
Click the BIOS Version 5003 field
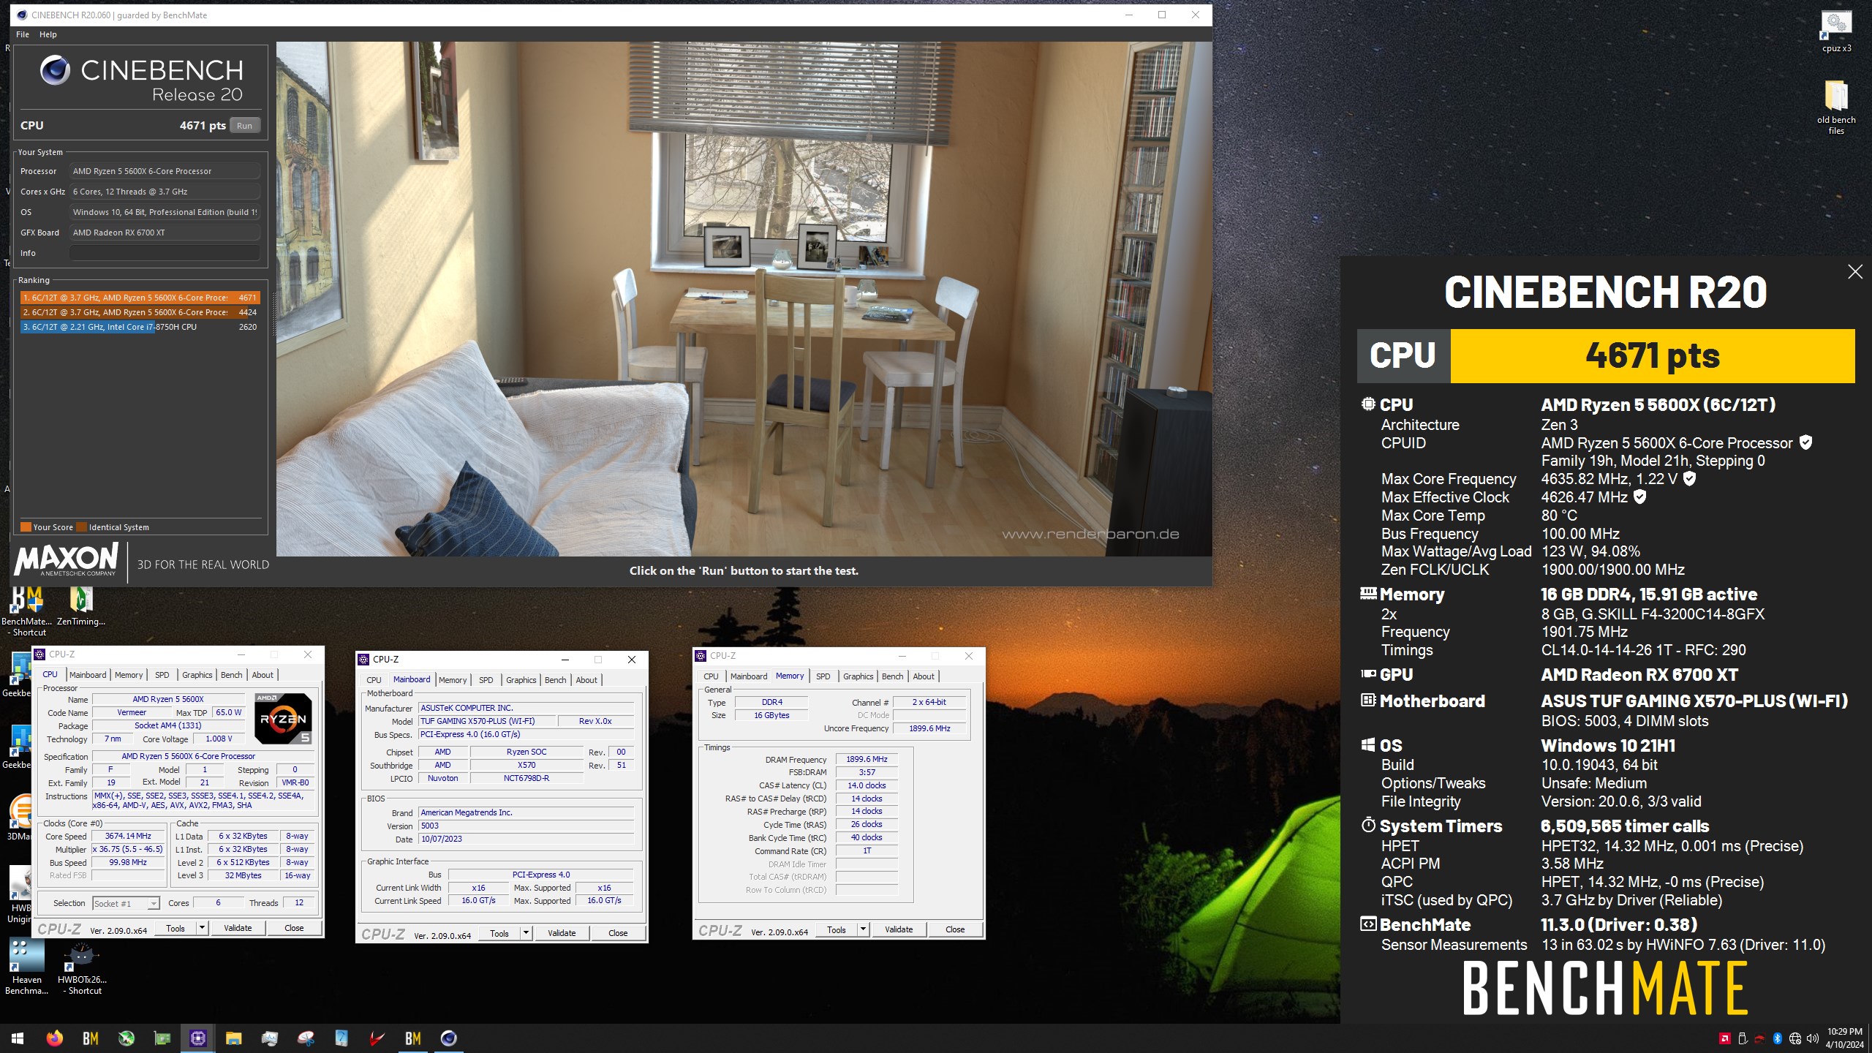pos(526,826)
